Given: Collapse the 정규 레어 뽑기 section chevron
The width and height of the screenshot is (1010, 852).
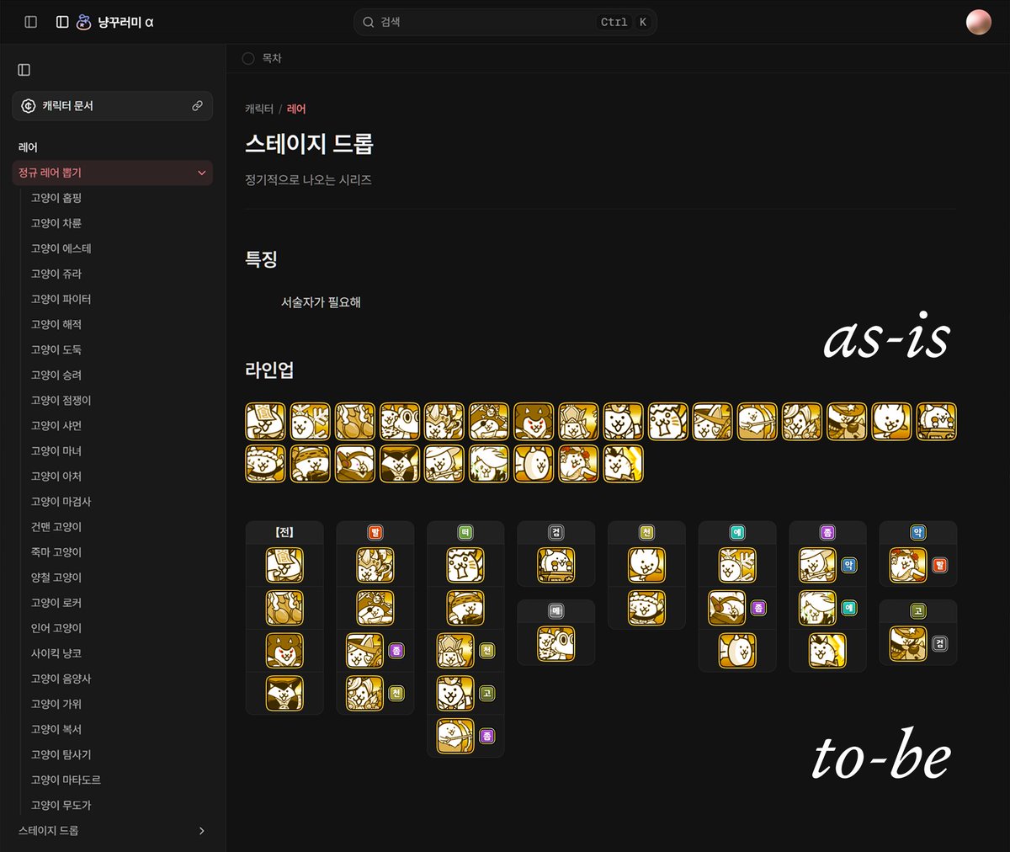Looking at the screenshot, I should (201, 173).
